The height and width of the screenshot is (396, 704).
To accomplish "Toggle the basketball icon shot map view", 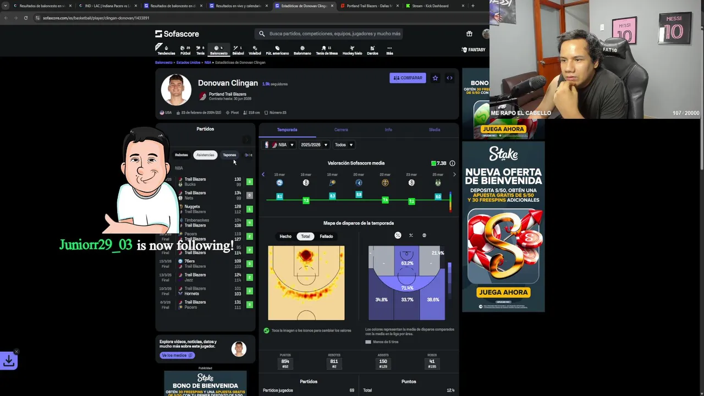I will [424, 235].
